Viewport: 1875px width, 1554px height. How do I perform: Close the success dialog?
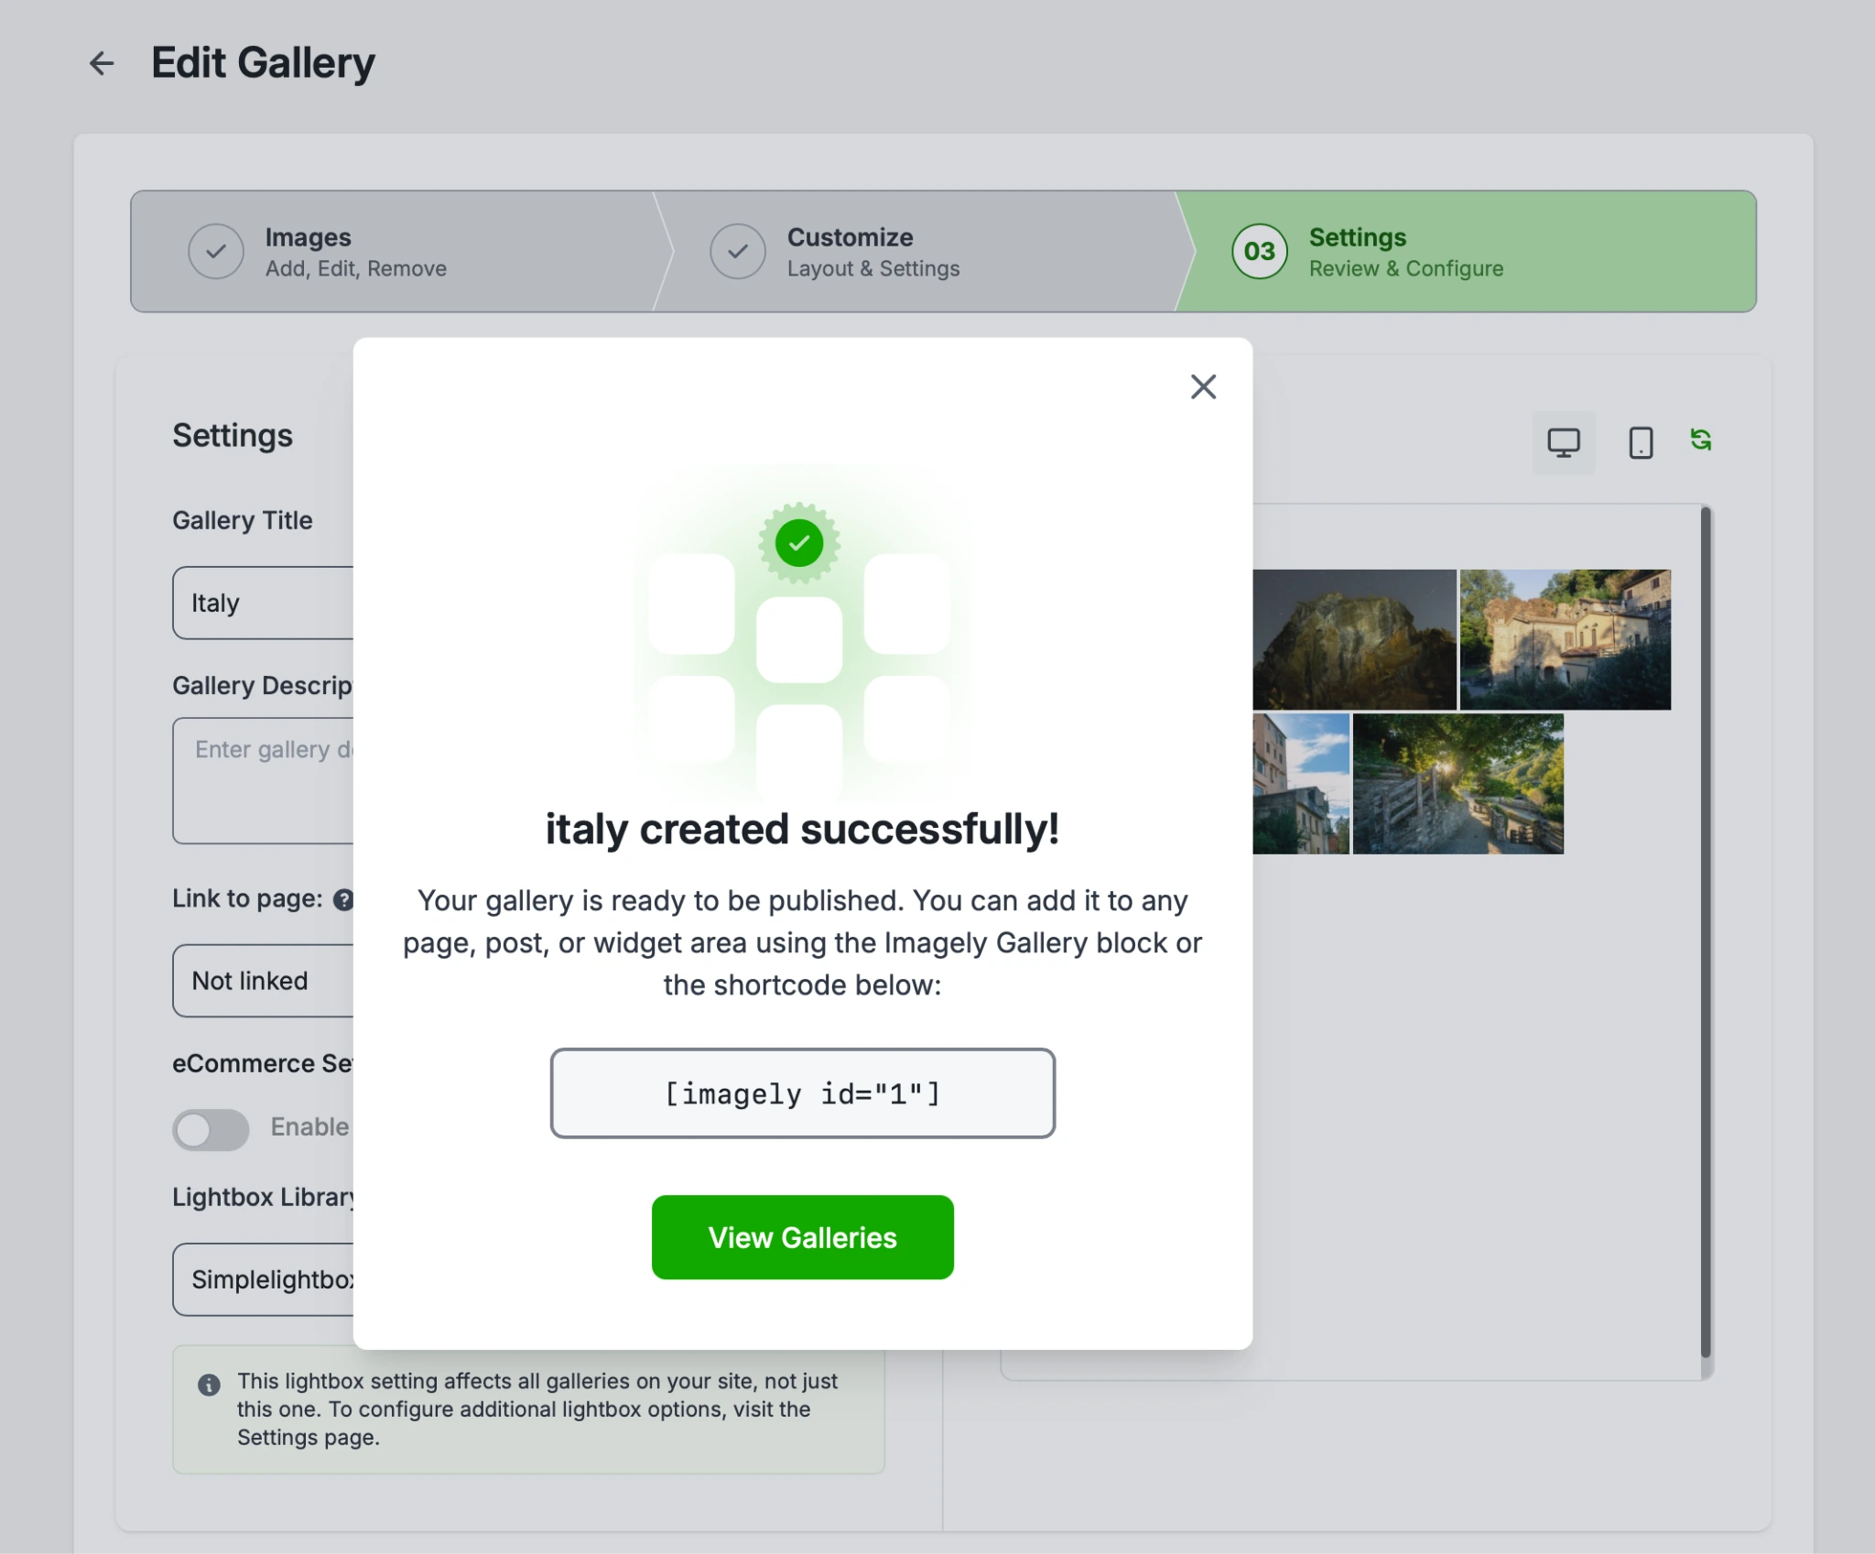coord(1203,386)
